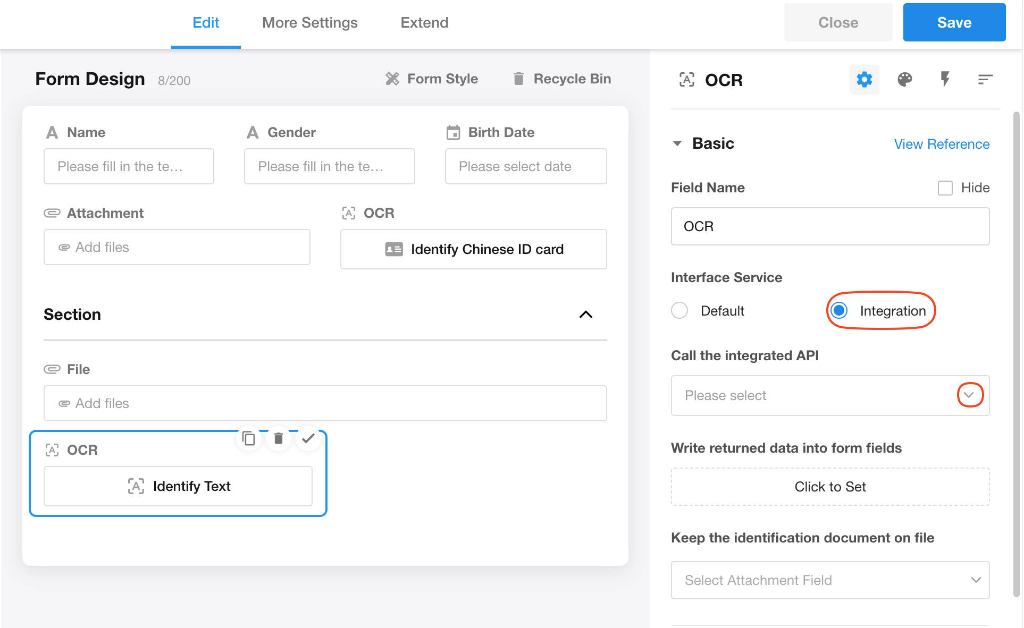
Task: Click the Interface Service label
Action: pyautogui.click(x=726, y=277)
